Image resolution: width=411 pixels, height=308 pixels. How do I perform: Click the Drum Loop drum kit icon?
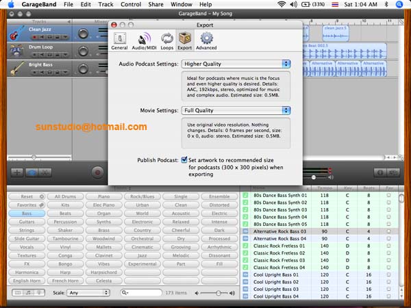click(x=16, y=51)
